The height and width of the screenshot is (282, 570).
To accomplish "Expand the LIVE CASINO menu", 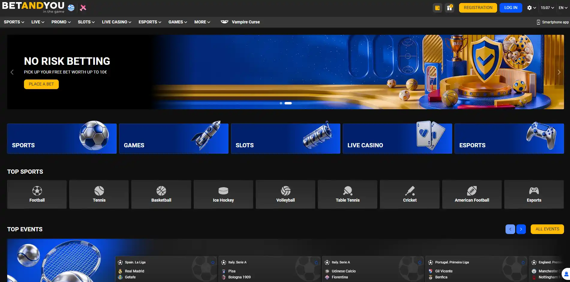I will click(117, 22).
